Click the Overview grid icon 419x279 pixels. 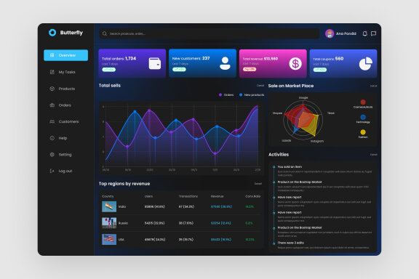52,55
